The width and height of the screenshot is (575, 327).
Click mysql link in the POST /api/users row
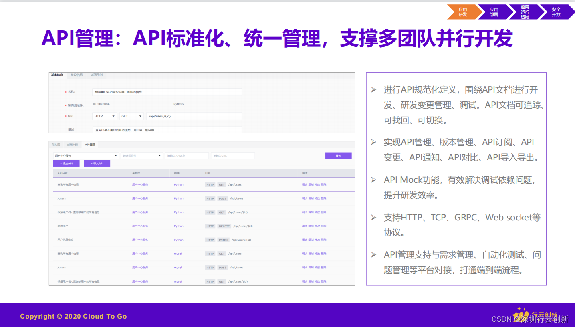coord(178,268)
